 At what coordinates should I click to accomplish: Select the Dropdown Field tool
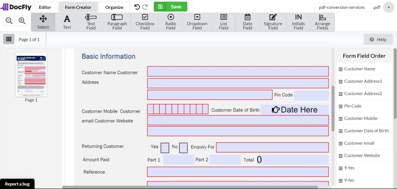[197, 22]
